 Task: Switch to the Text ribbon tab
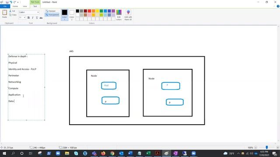[35, 6]
